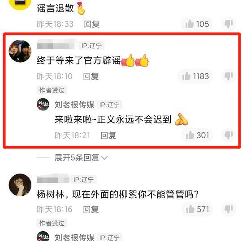
Task: Dislike the 正义永远不会迟到 reply
Action: 229,135
